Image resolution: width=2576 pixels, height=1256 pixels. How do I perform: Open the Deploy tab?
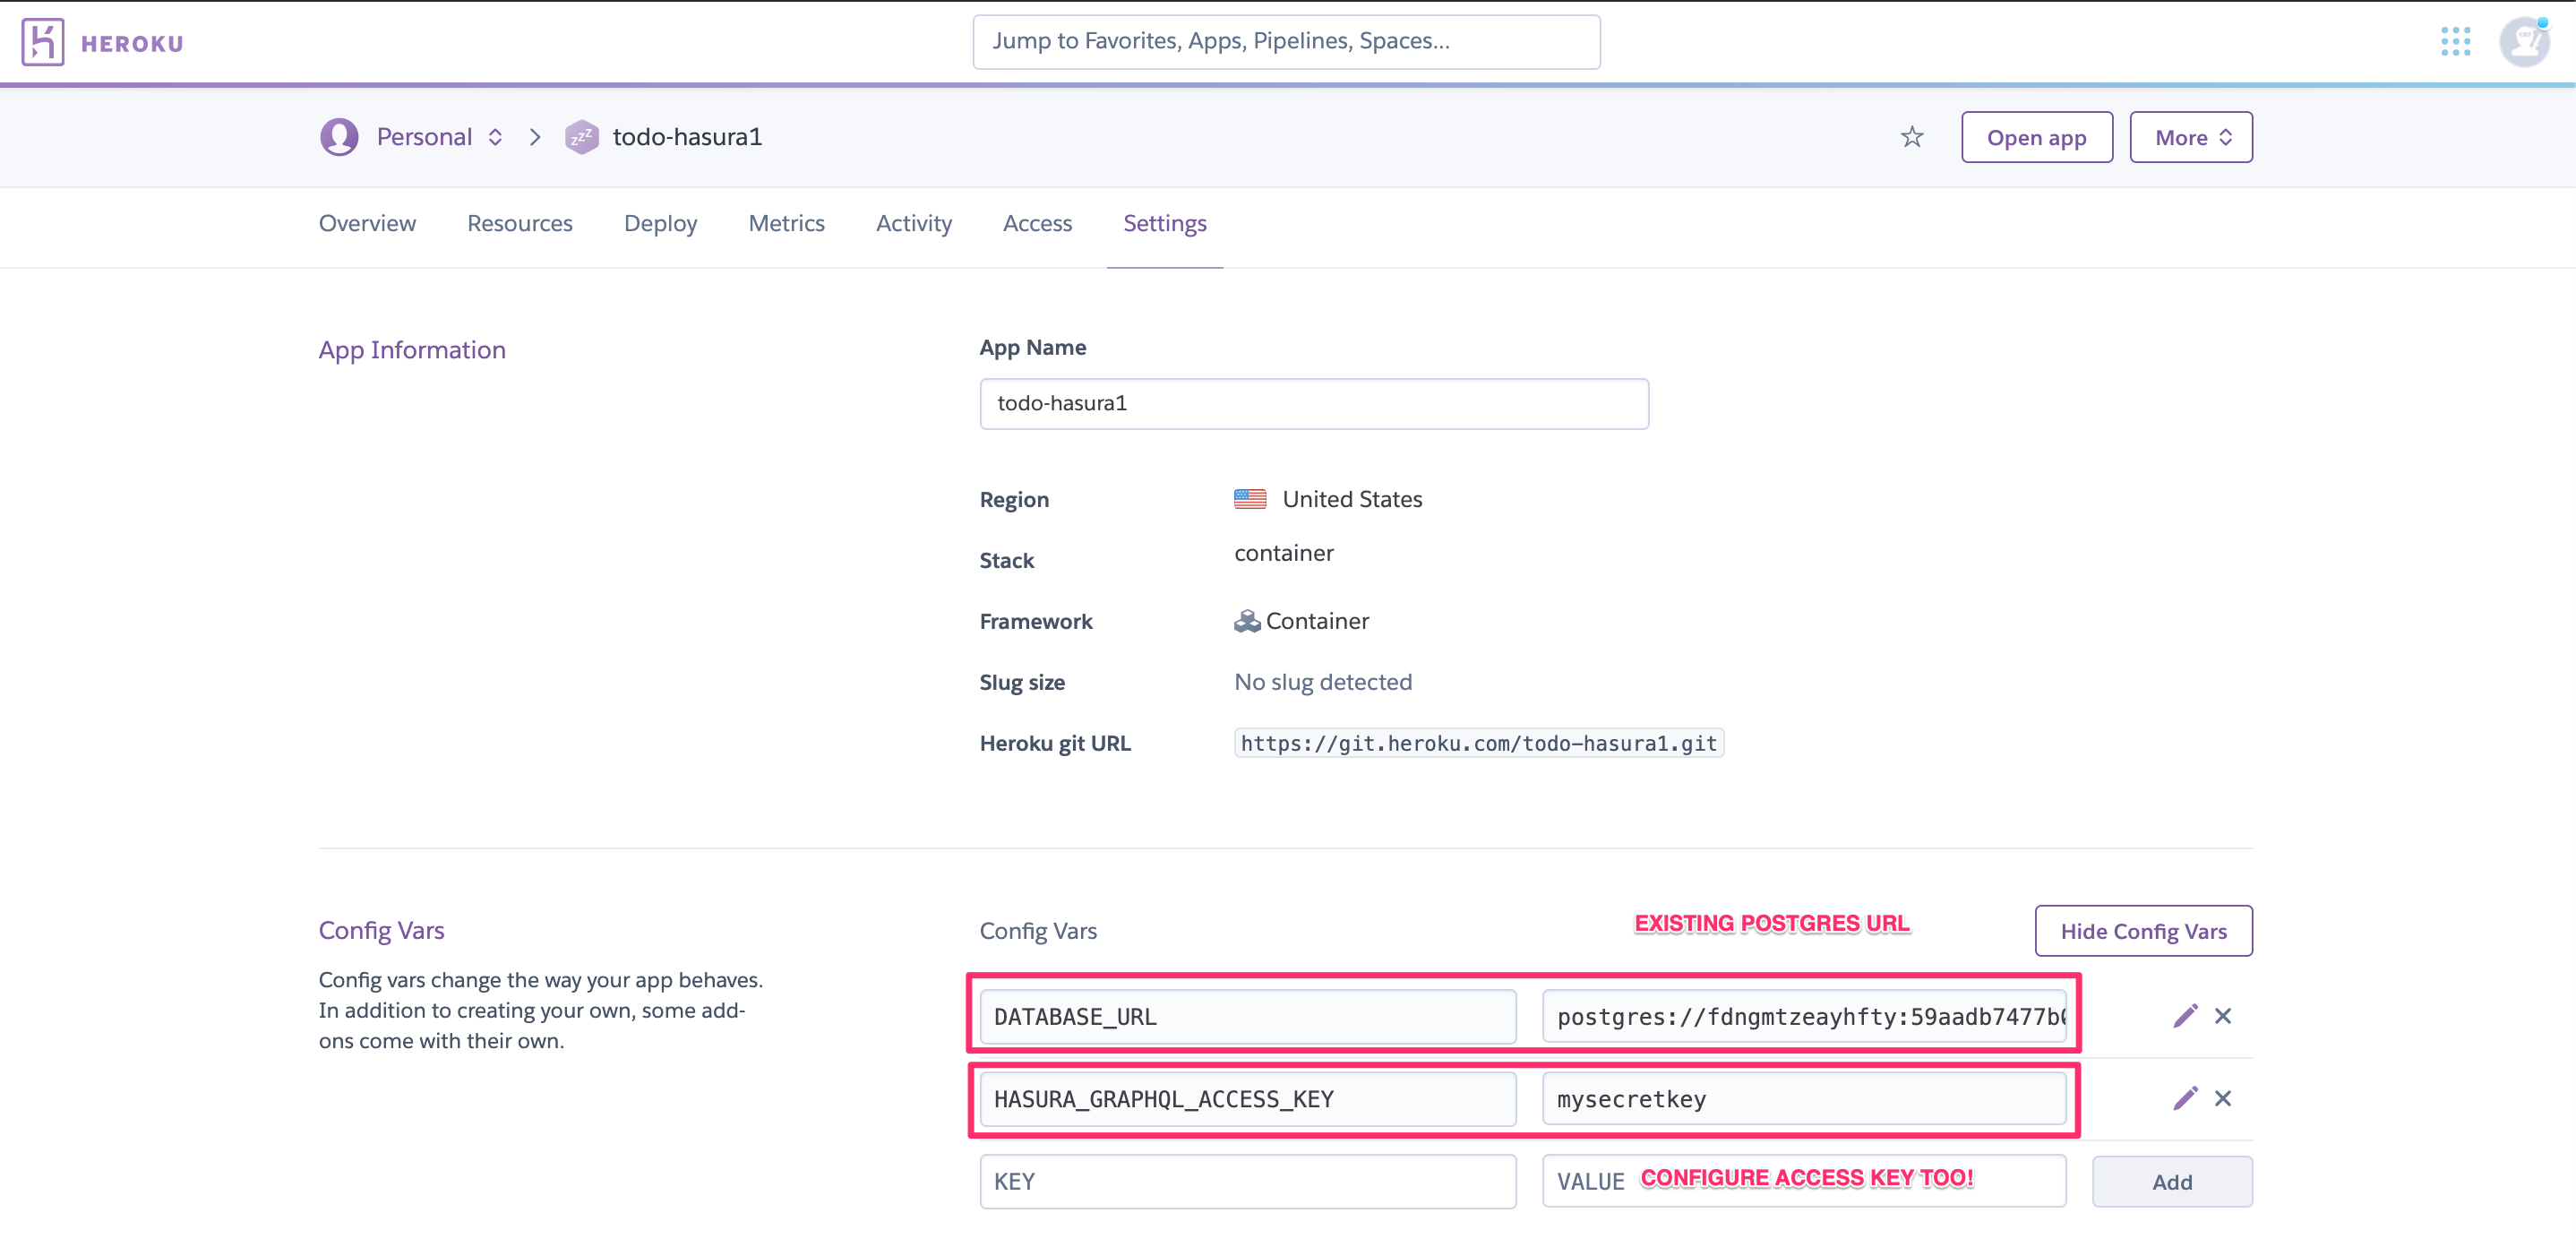click(660, 223)
